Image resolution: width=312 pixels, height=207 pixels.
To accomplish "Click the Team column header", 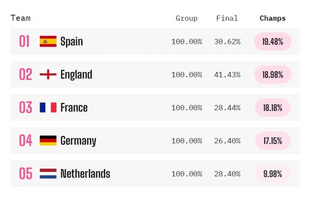I will click(20, 18).
